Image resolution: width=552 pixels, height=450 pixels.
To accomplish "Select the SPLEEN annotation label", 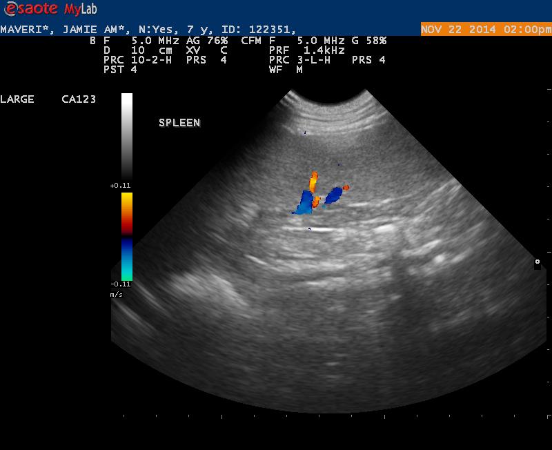I will tap(179, 123).
